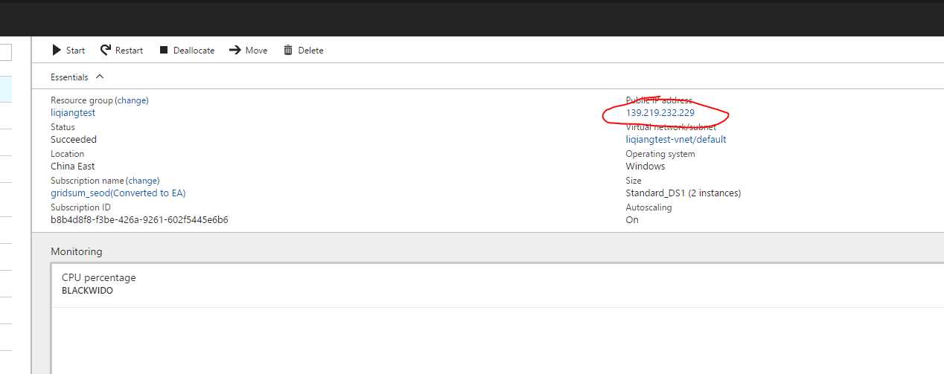Select the Start toolbar label

click(x=75, y=51)
